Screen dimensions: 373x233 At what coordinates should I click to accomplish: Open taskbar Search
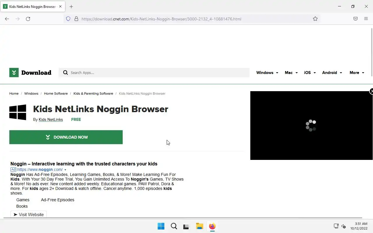(174, 226)
